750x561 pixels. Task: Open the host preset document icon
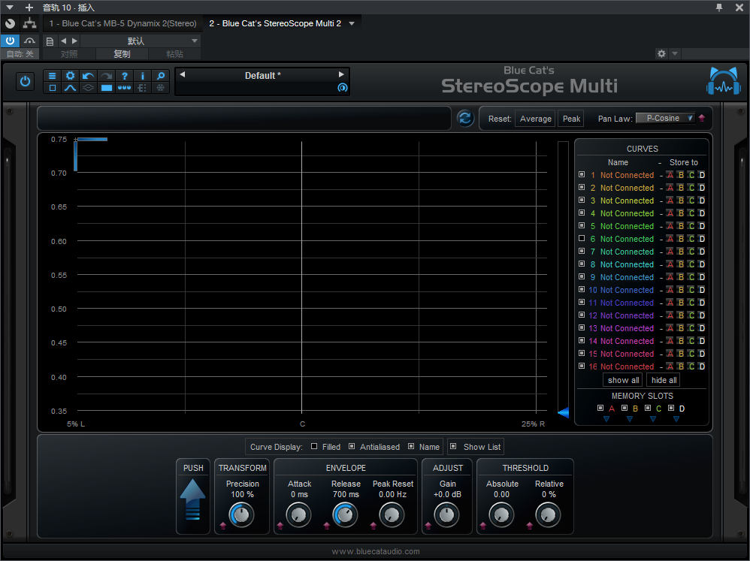click(x=50, y=41)
